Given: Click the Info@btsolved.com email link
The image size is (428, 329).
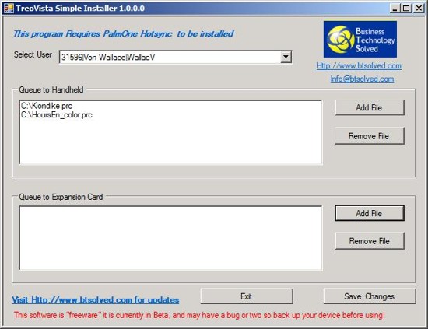Looking at the screenshot, I should [362, 79].
